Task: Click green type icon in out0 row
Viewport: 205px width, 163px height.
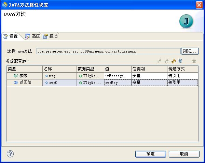Action: [x=81, y=83]
